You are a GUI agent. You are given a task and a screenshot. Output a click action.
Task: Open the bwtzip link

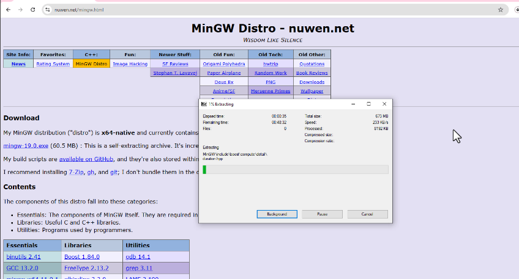coord(271,64)
